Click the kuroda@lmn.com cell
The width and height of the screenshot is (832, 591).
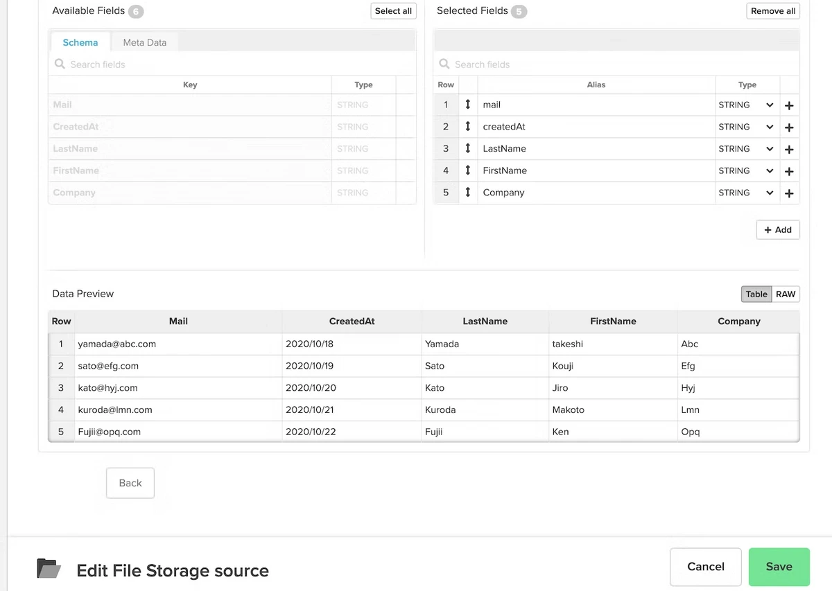coord(178,409)
